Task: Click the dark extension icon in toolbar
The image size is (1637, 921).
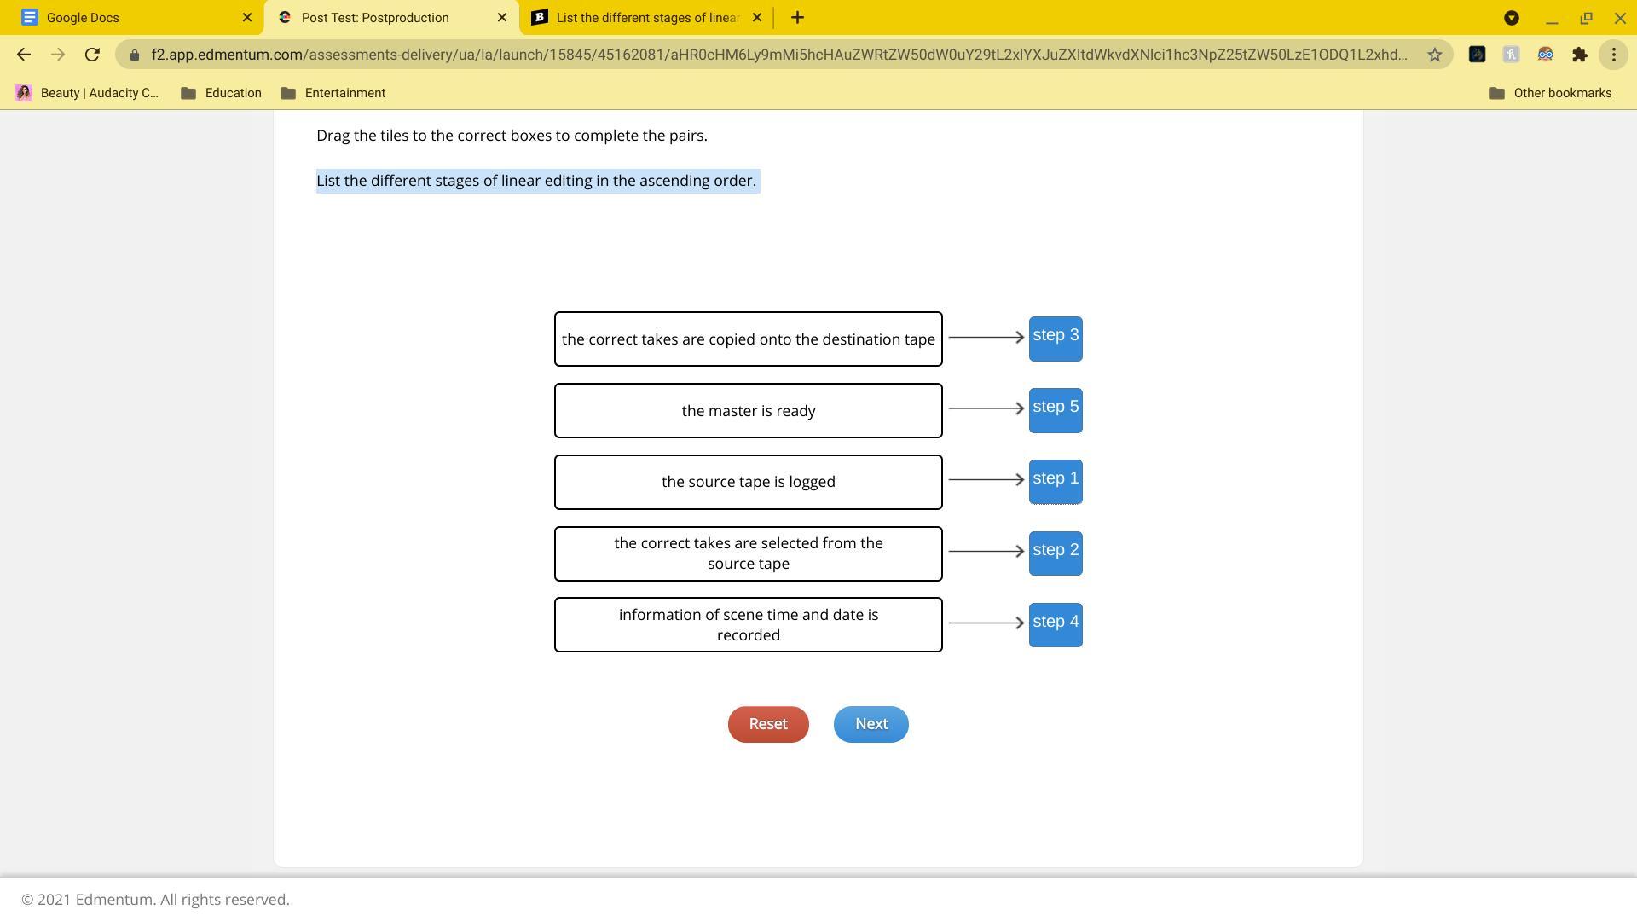Action: (1478, 55)
